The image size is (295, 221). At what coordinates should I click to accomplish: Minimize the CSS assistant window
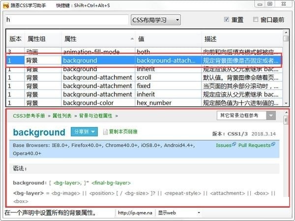point(258,5)
